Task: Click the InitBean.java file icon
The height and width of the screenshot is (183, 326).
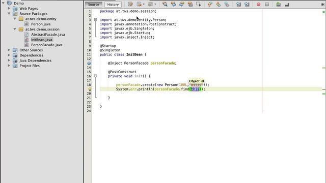Action: coord(26,40)
